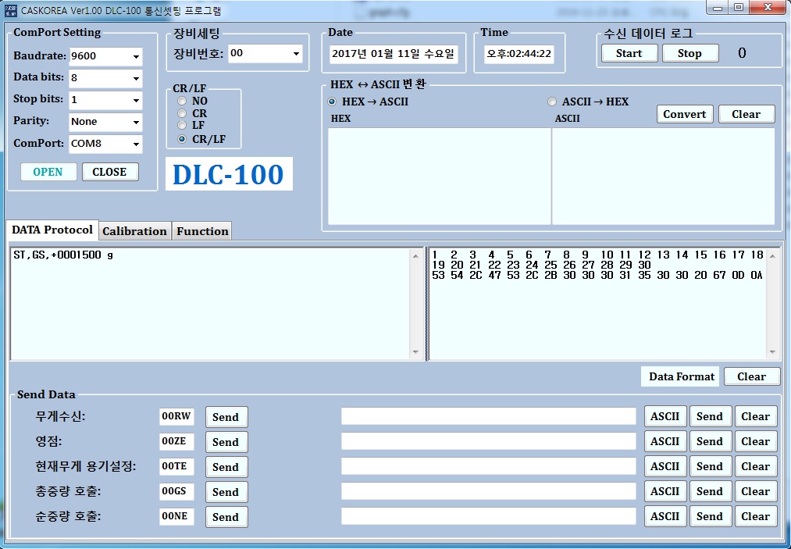The height and width of the screenshot is (549, 791).
Task: Click the 00NE command field
Action: coord(176,516)
